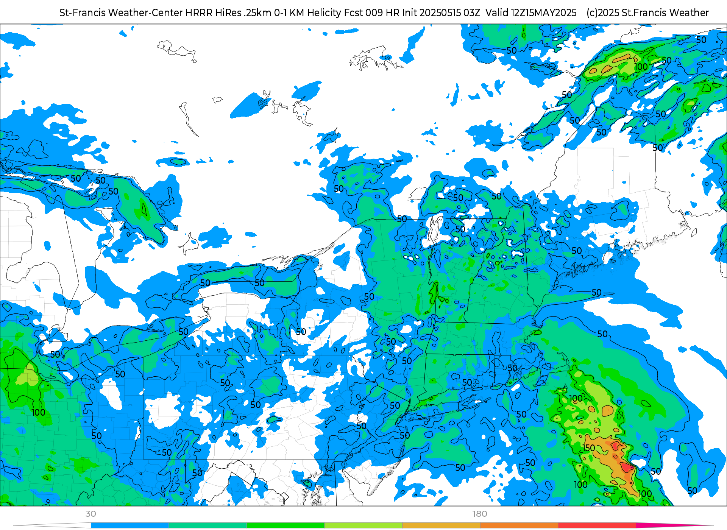Click "Init 20250515 03Z" in the title
This screenshot has height=530, width=727.
pyautogui.click(x=441, y=13)
